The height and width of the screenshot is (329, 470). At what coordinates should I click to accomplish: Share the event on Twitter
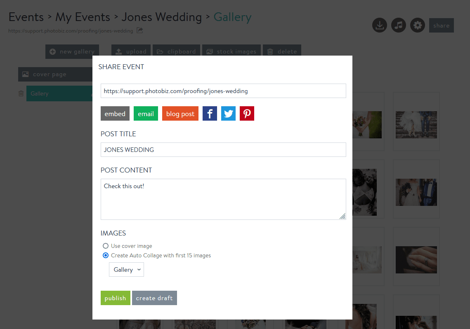[228, 113]
